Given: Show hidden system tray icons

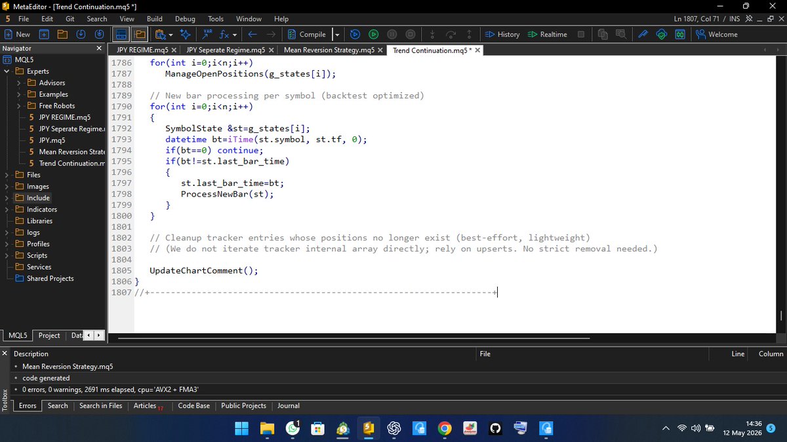Looking at the screenshot, I should click(x=666, y=428).
